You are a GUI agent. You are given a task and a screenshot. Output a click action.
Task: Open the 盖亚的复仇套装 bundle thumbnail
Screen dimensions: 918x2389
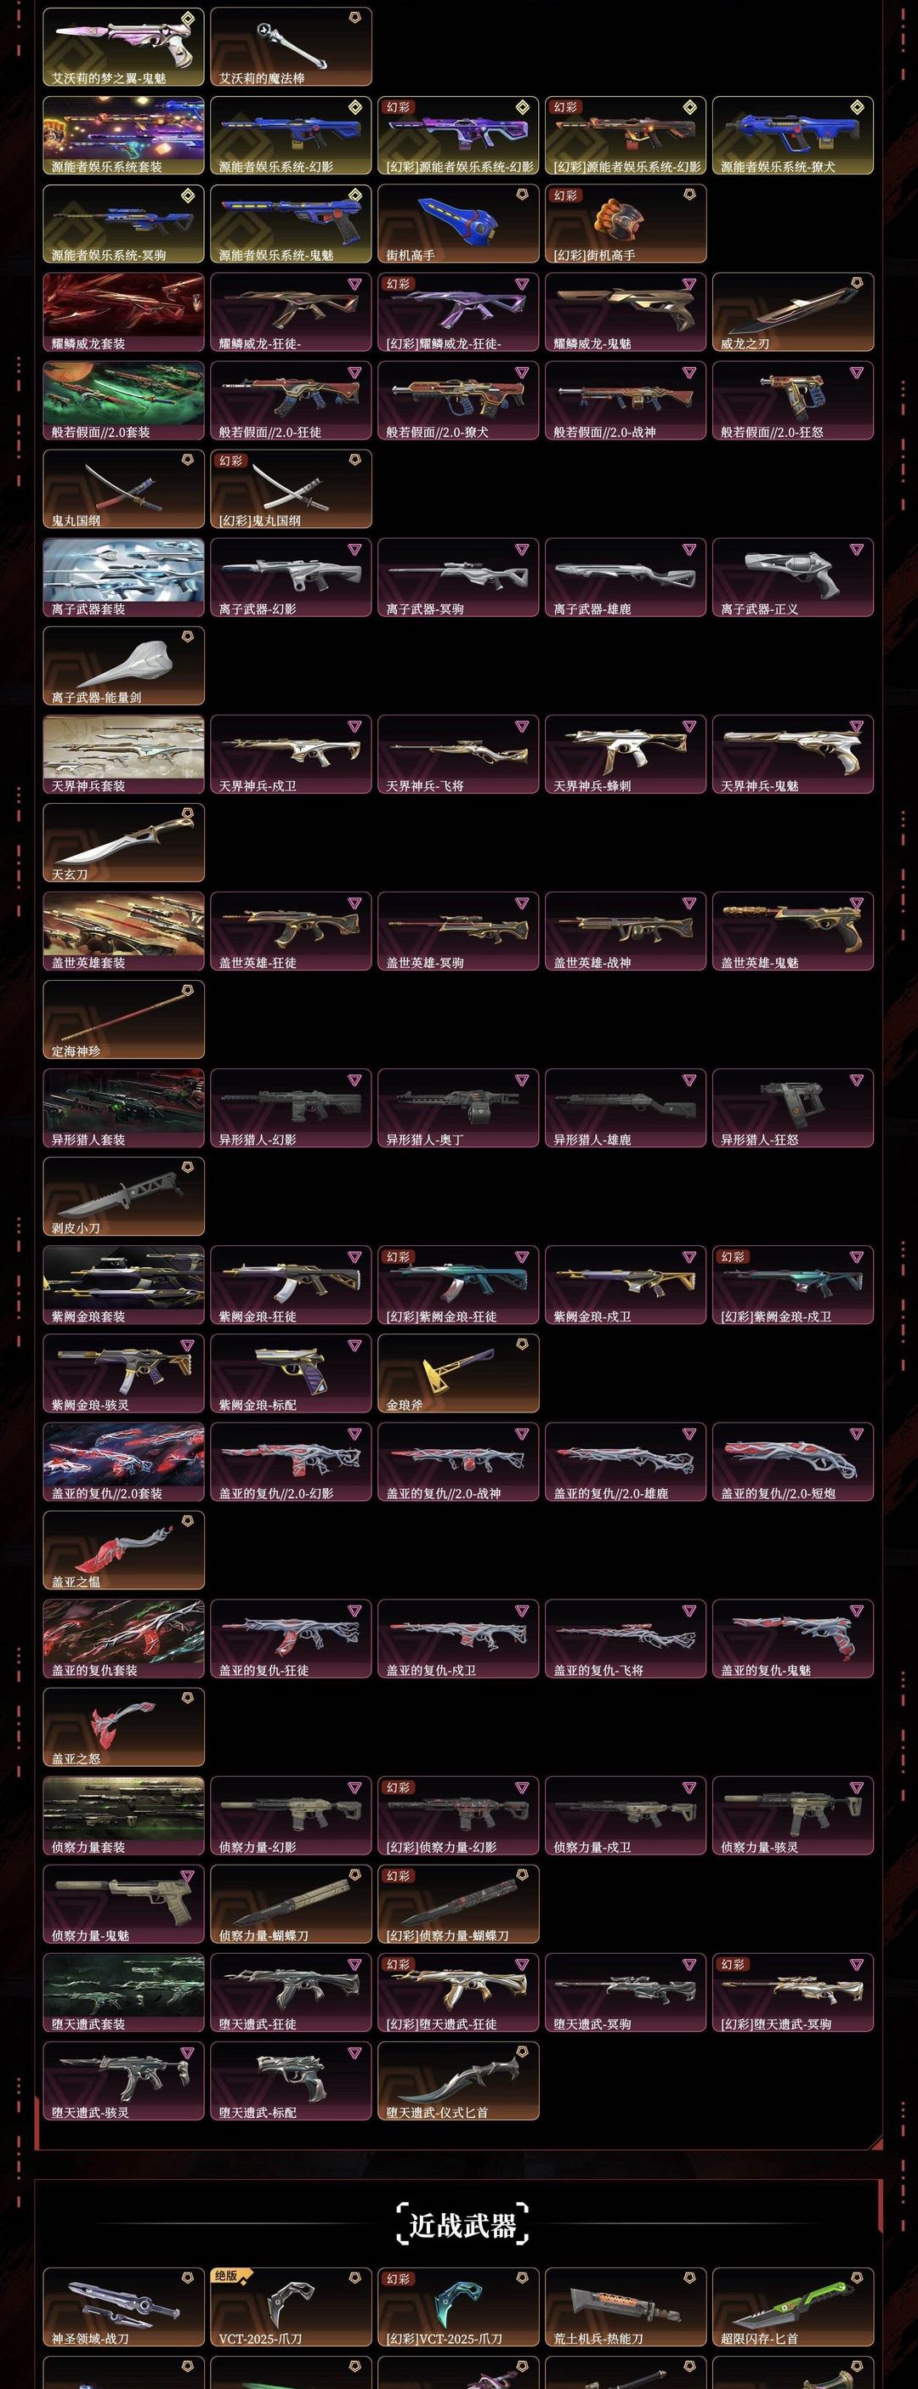click(123, 1639)
